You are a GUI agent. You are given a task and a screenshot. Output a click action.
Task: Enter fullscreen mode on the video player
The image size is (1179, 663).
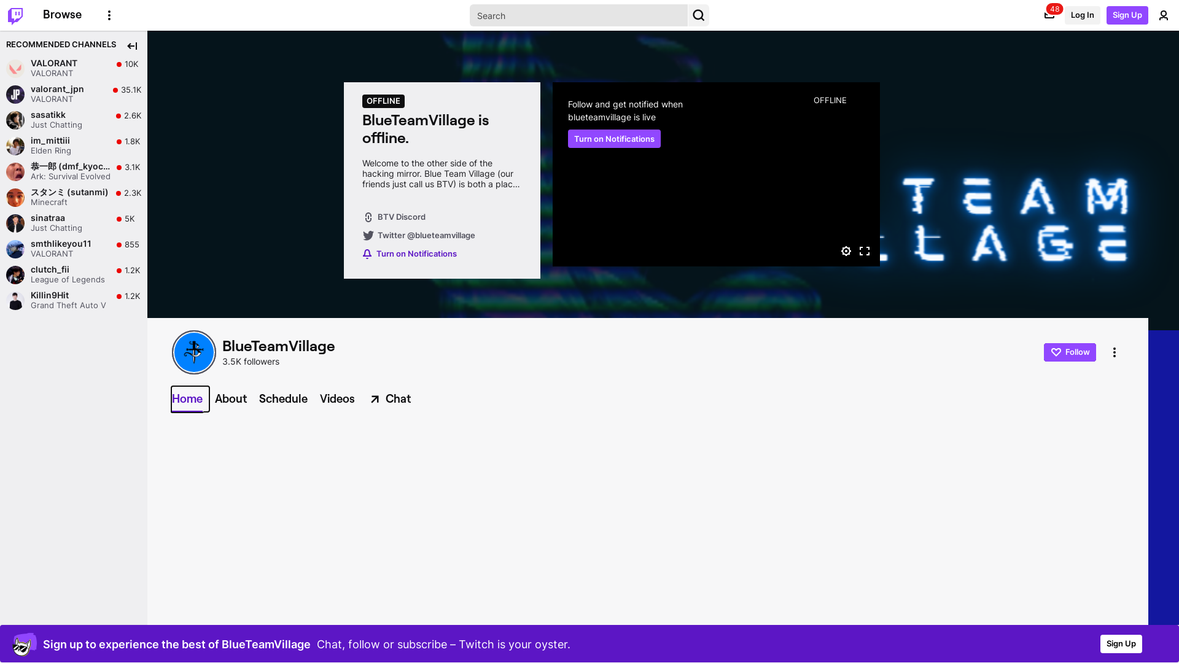[x=865, y=251]
